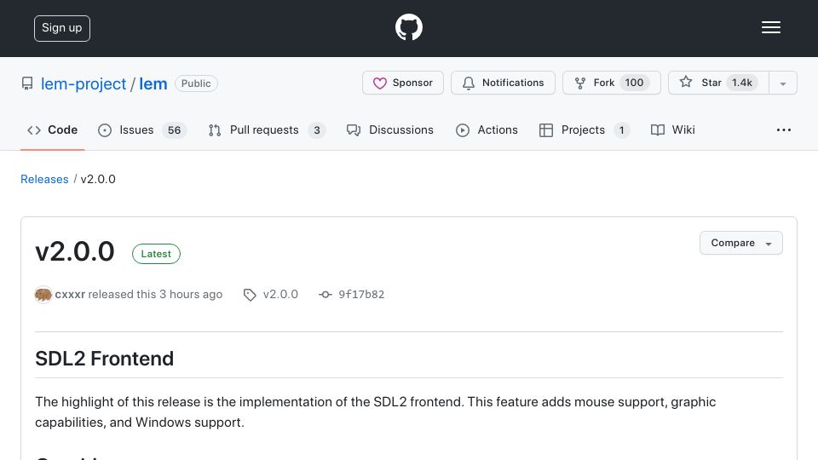
Task: Open the Projects tab
Action: click(584, 129)
